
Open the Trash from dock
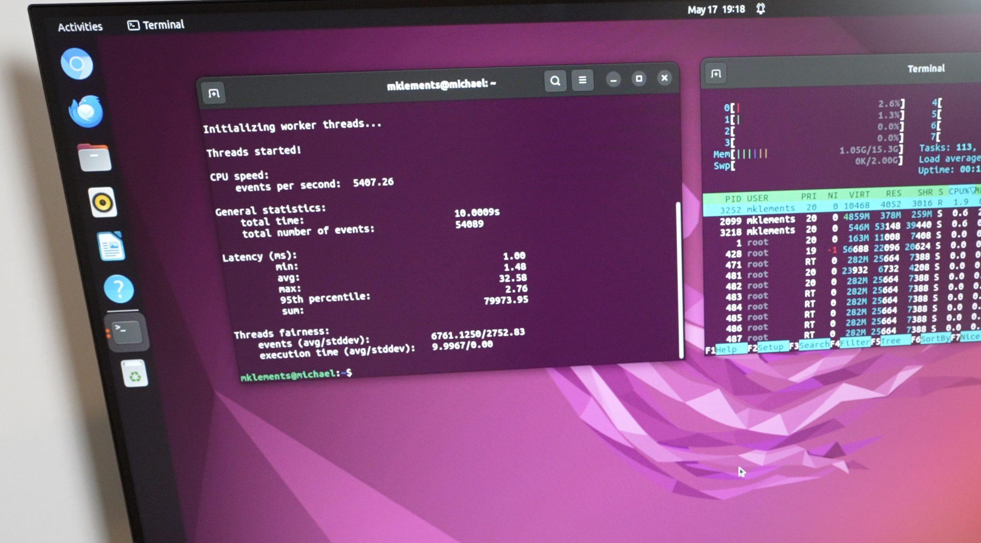point(135,374)
